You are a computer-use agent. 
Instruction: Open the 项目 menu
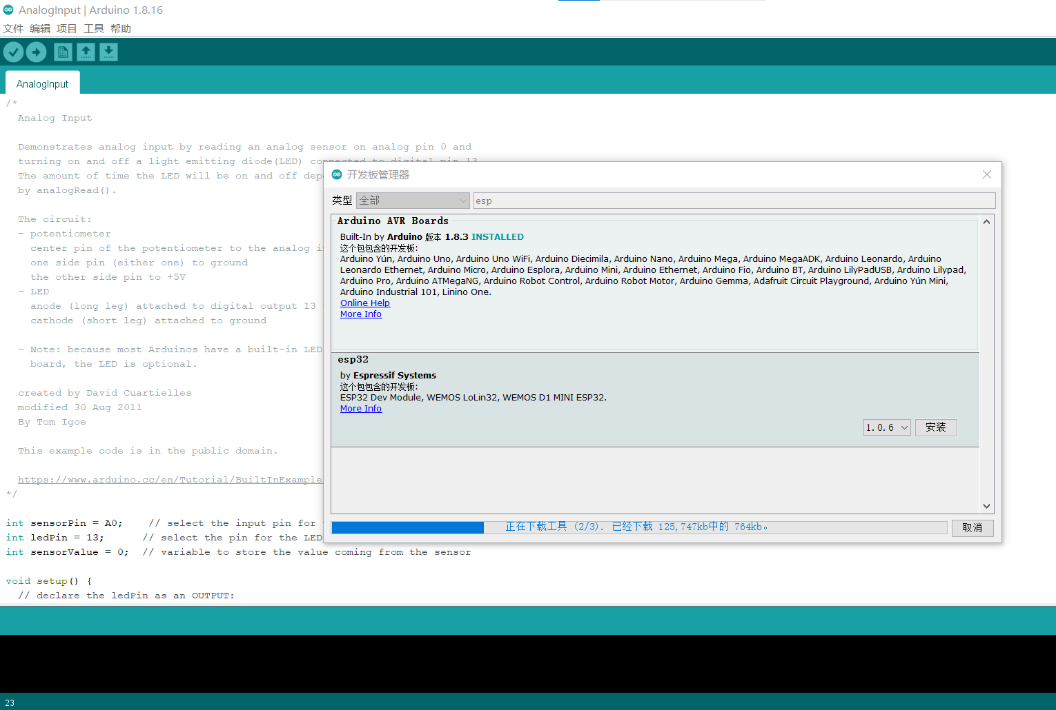(x=67, y=28)
